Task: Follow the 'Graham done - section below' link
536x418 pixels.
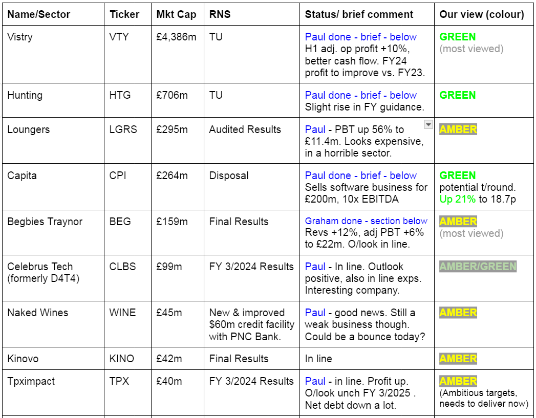Action: (x=366, y=221)
